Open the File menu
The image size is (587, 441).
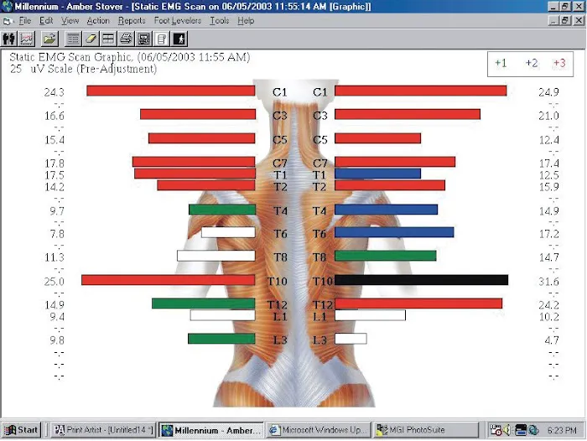click(x=25, y=20)
